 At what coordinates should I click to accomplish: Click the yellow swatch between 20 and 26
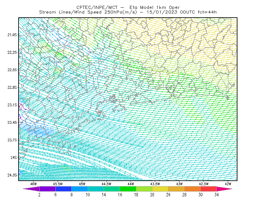point(160,189)
